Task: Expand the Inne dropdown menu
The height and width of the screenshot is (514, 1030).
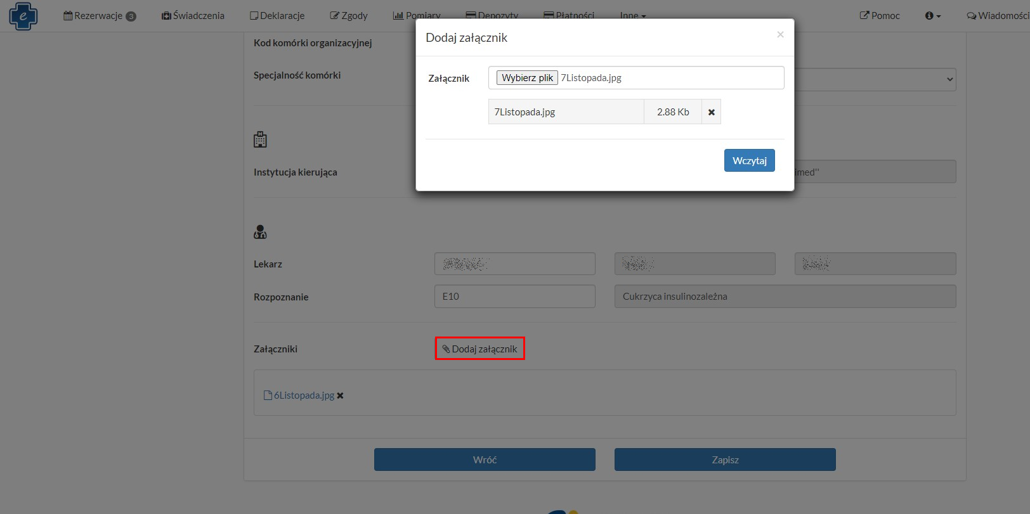Action: point(632,16)
